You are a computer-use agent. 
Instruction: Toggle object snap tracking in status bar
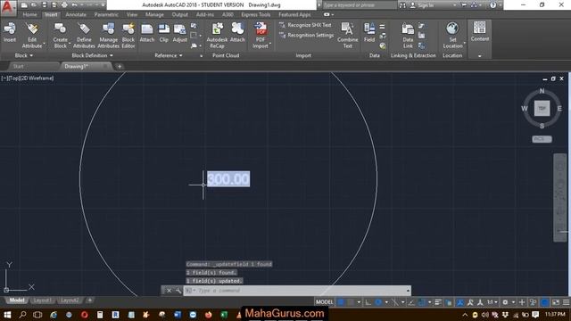click(x=411, y=302)
